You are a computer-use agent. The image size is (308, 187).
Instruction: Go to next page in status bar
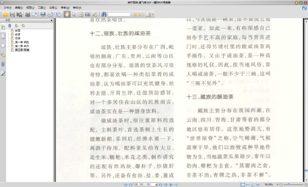pos(161,184)
